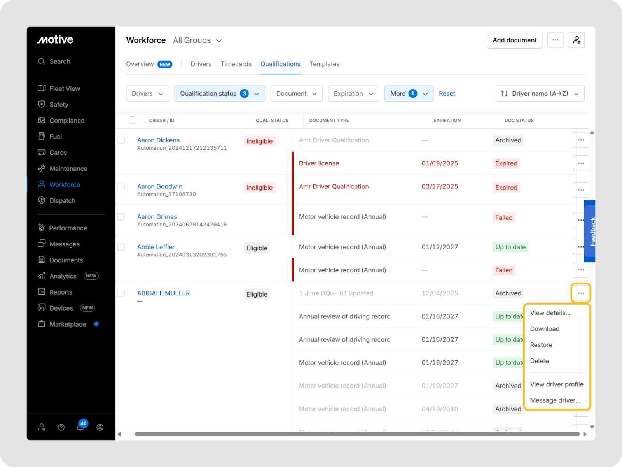This screenshot has width=622, height=467.
Task: Open the Expiration filter dropdown
Action: pos(353,94)
